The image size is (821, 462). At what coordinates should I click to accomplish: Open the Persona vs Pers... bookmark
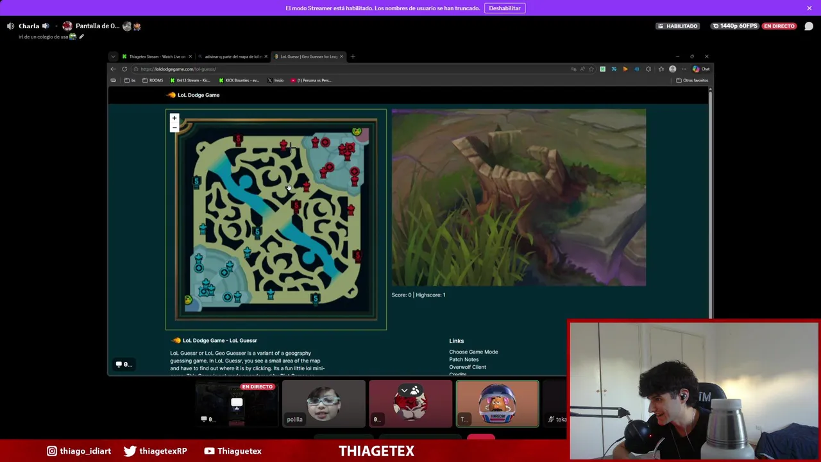coord(311,80)
